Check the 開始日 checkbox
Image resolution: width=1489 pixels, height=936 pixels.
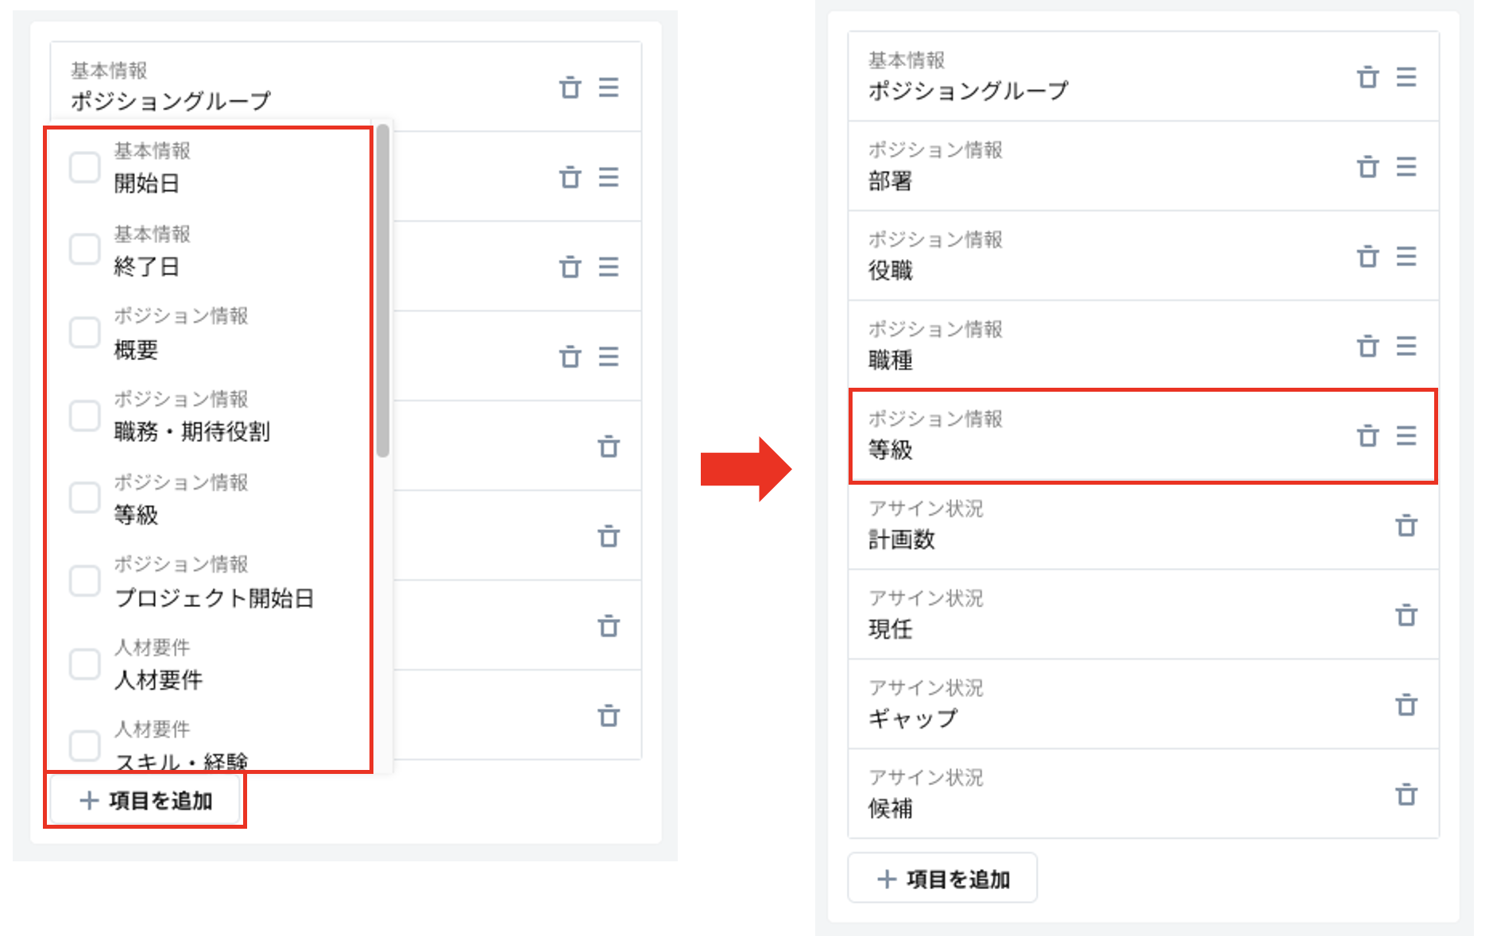[85, 168]
